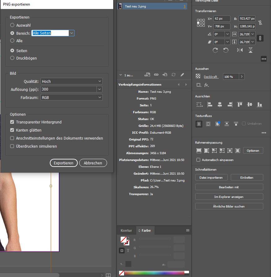Click the Einbetten button
Screen dimensions: 271x277
[247, 177]
